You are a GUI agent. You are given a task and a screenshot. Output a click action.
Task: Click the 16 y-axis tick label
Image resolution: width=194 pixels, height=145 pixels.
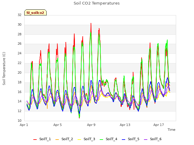point(19,92)
